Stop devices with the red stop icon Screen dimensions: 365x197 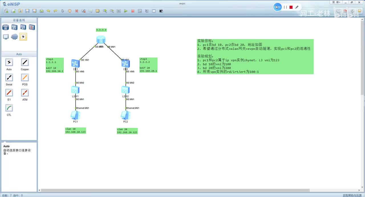(133, 11)
